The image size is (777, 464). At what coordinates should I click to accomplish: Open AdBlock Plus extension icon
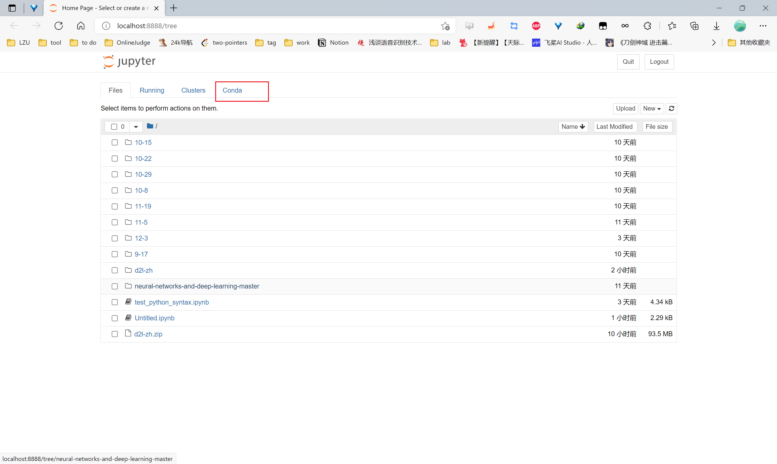tap(536, 26)
